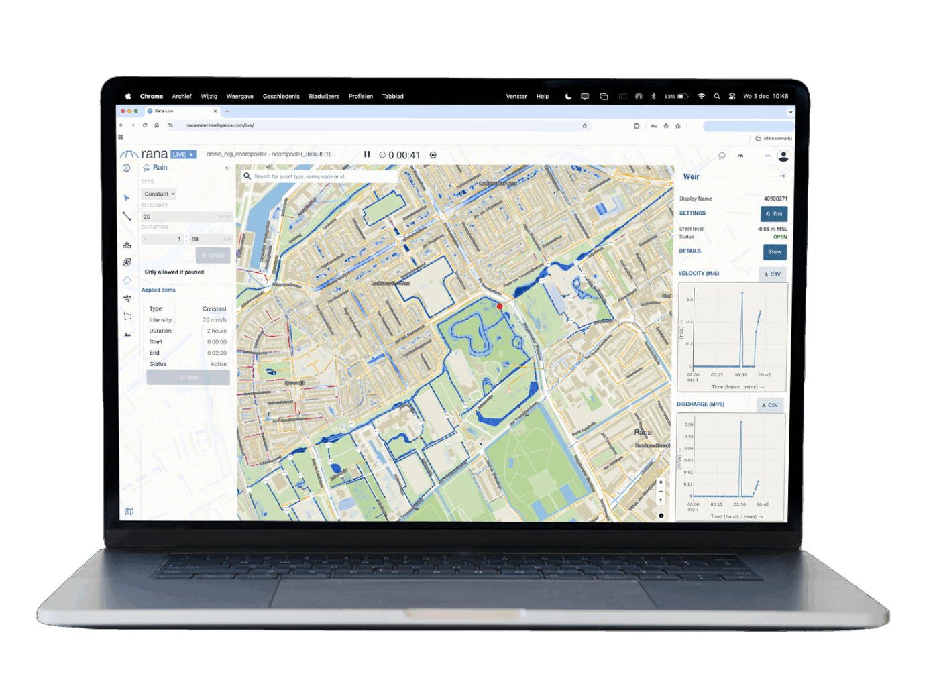The width and height of the screenshot is (939, 676).
Task: Select the pointer arrow tool in sidebar
Action: 127,198
